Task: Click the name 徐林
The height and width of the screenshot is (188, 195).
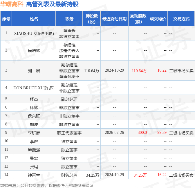Action: click(34, 108)
